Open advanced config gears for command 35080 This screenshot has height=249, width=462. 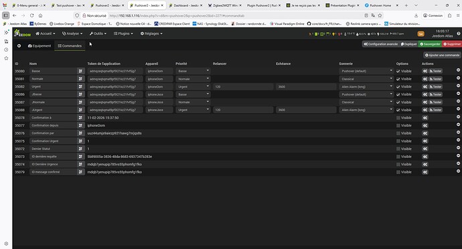tap(425, 71)
